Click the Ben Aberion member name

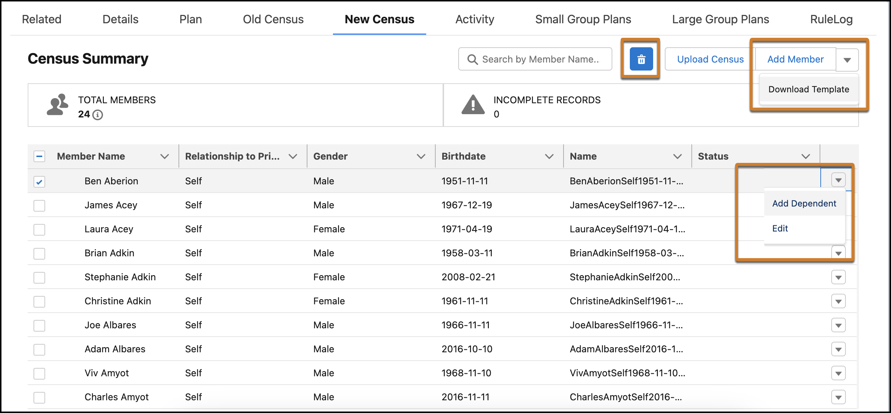click(x=111, y=181)
